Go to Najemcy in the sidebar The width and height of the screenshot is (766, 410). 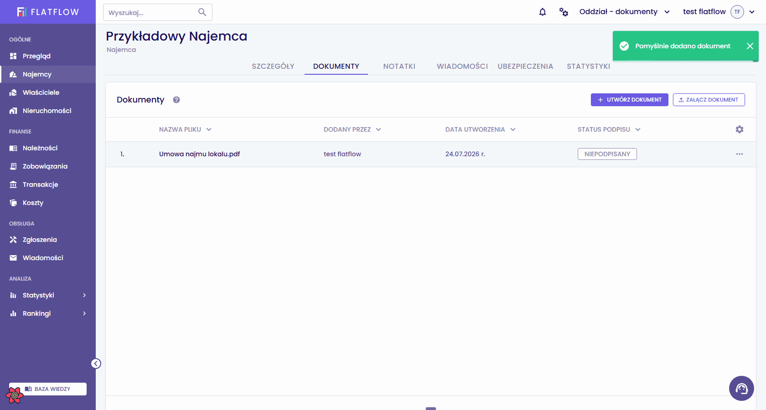[x=48, y=74]
